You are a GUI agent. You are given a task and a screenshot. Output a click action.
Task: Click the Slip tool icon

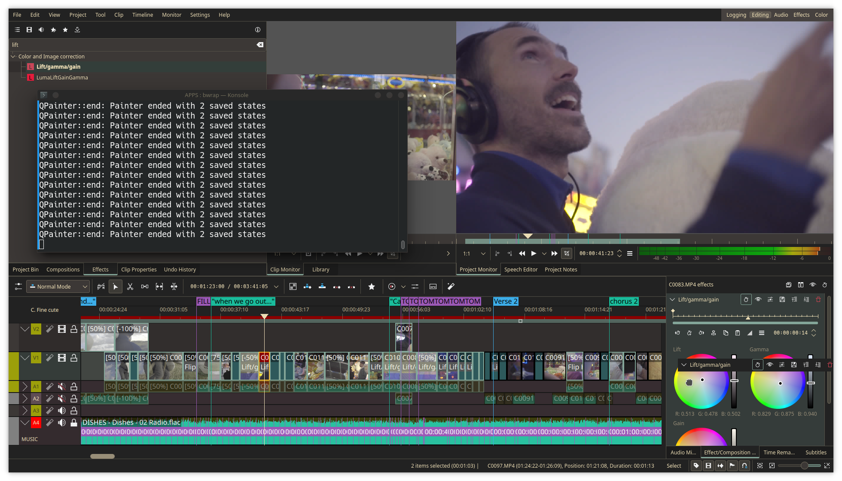159,286
